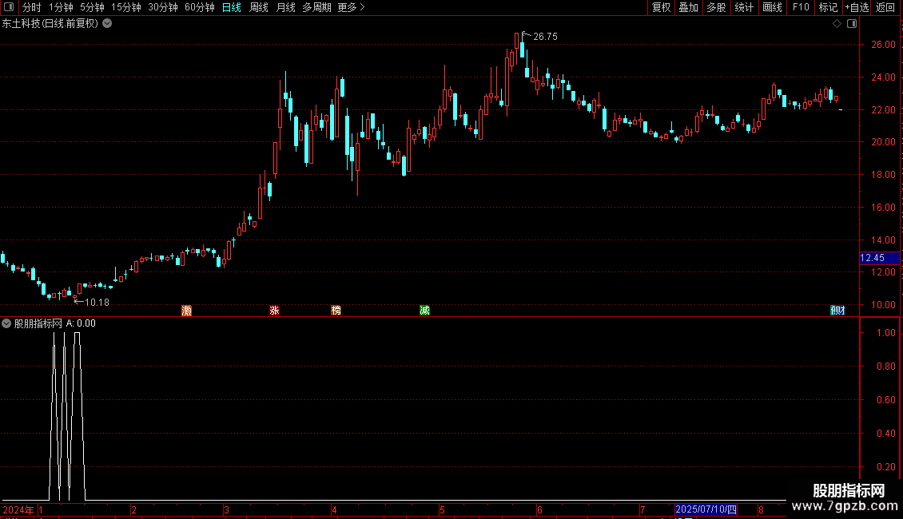The width and height of the screenshot is (903, 519).
Task: Click 返回 to go back
Action: 885,7
